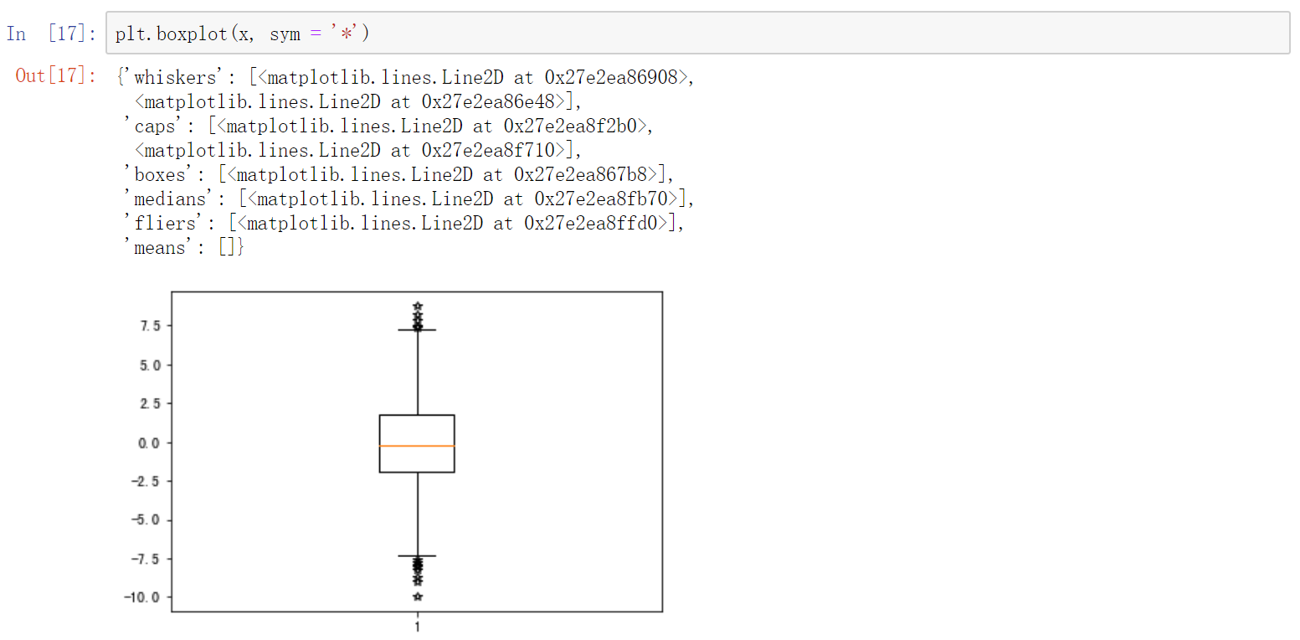Click the orange median line in the boxplot
1300x640 pixels.
[417, 446]
